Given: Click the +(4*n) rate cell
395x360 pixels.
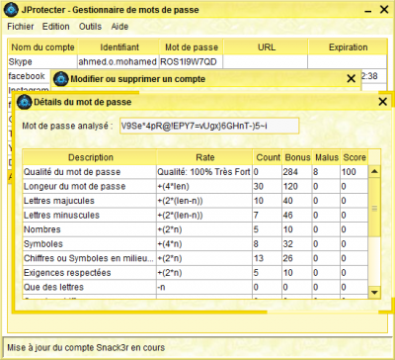Looking at the screenshot, I should coord(204,244).
